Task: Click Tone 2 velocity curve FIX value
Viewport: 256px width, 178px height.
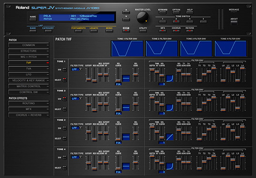Action: point(118,114)
